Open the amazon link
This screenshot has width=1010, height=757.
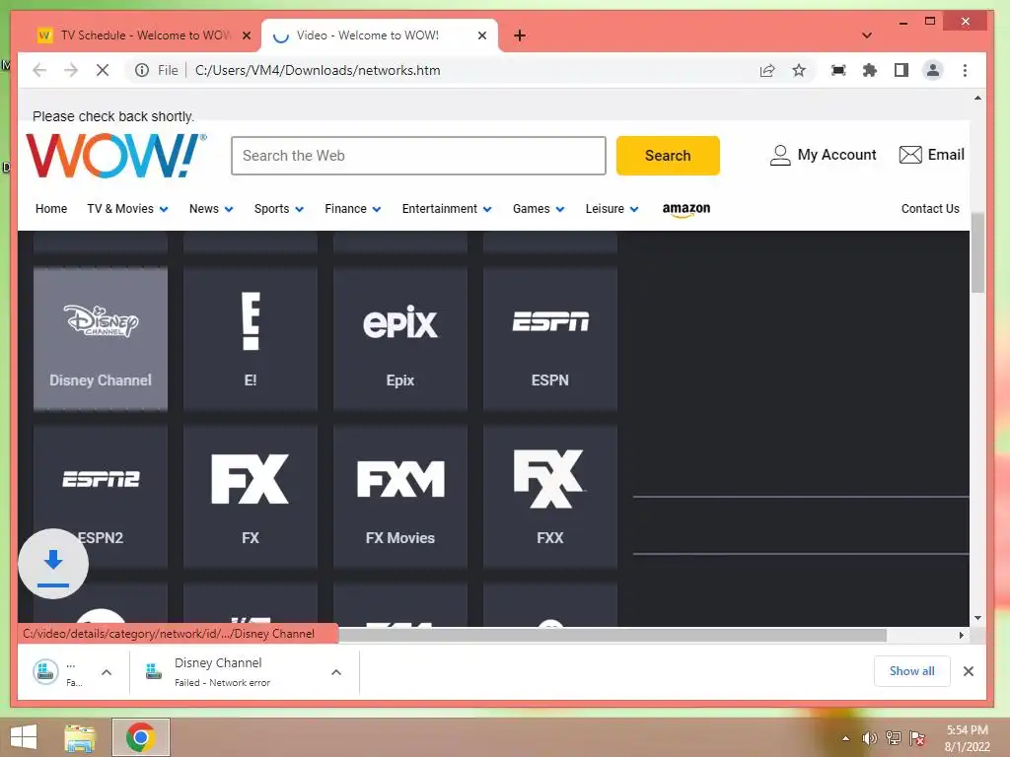pos(686,209)
